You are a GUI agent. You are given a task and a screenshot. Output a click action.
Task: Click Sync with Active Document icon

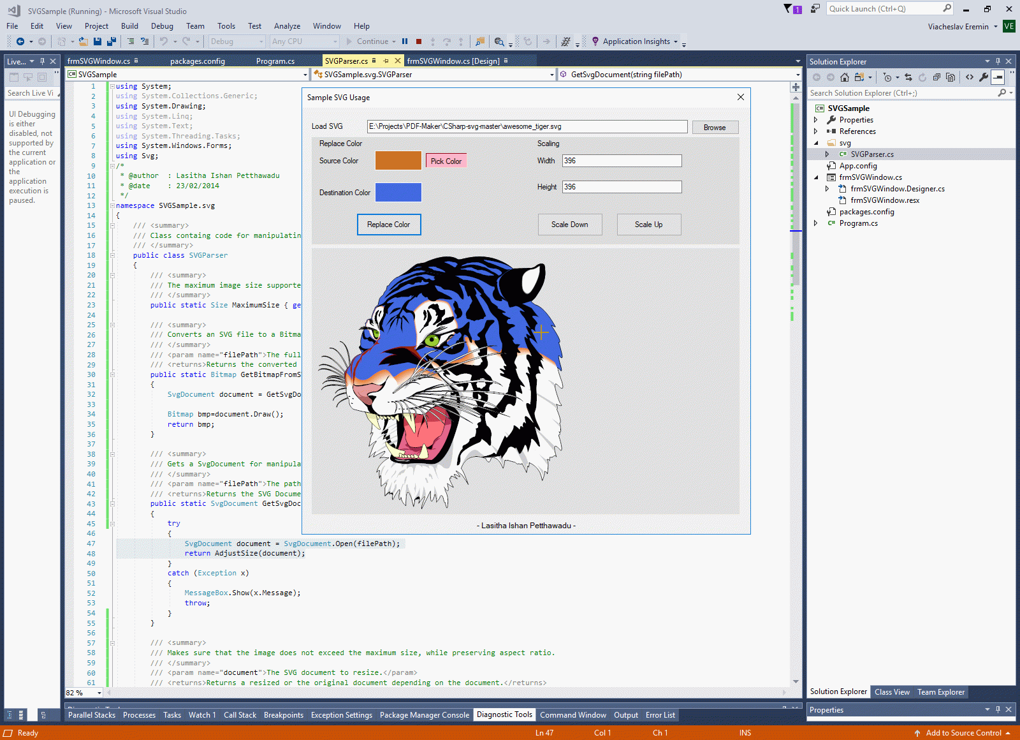(x=908, y=77)
